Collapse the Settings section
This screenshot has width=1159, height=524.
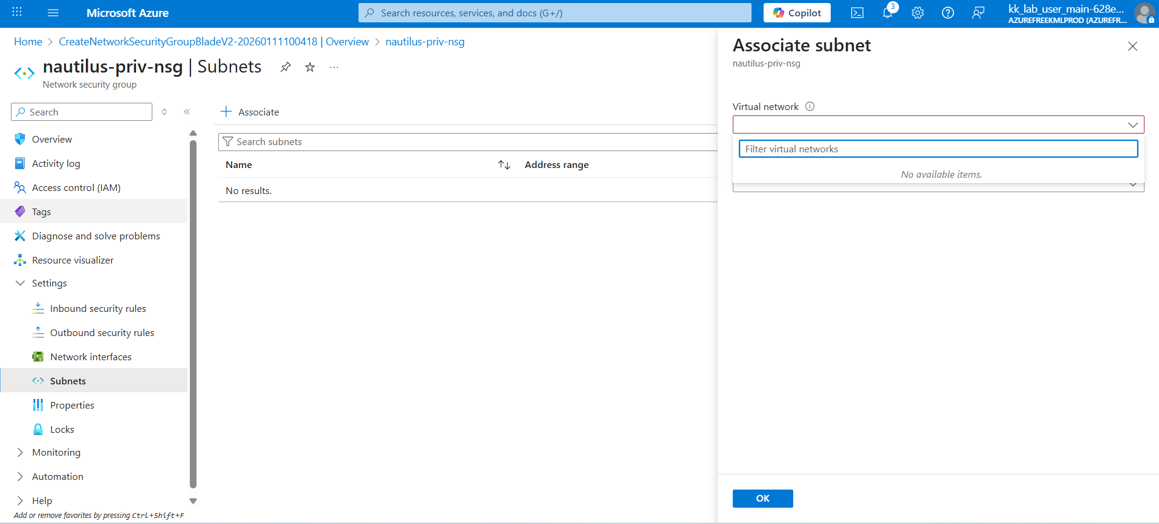pos(20,283)
